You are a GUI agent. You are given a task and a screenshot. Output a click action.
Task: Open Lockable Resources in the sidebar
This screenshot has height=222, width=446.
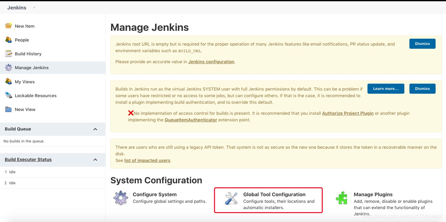tap(36, 96)
